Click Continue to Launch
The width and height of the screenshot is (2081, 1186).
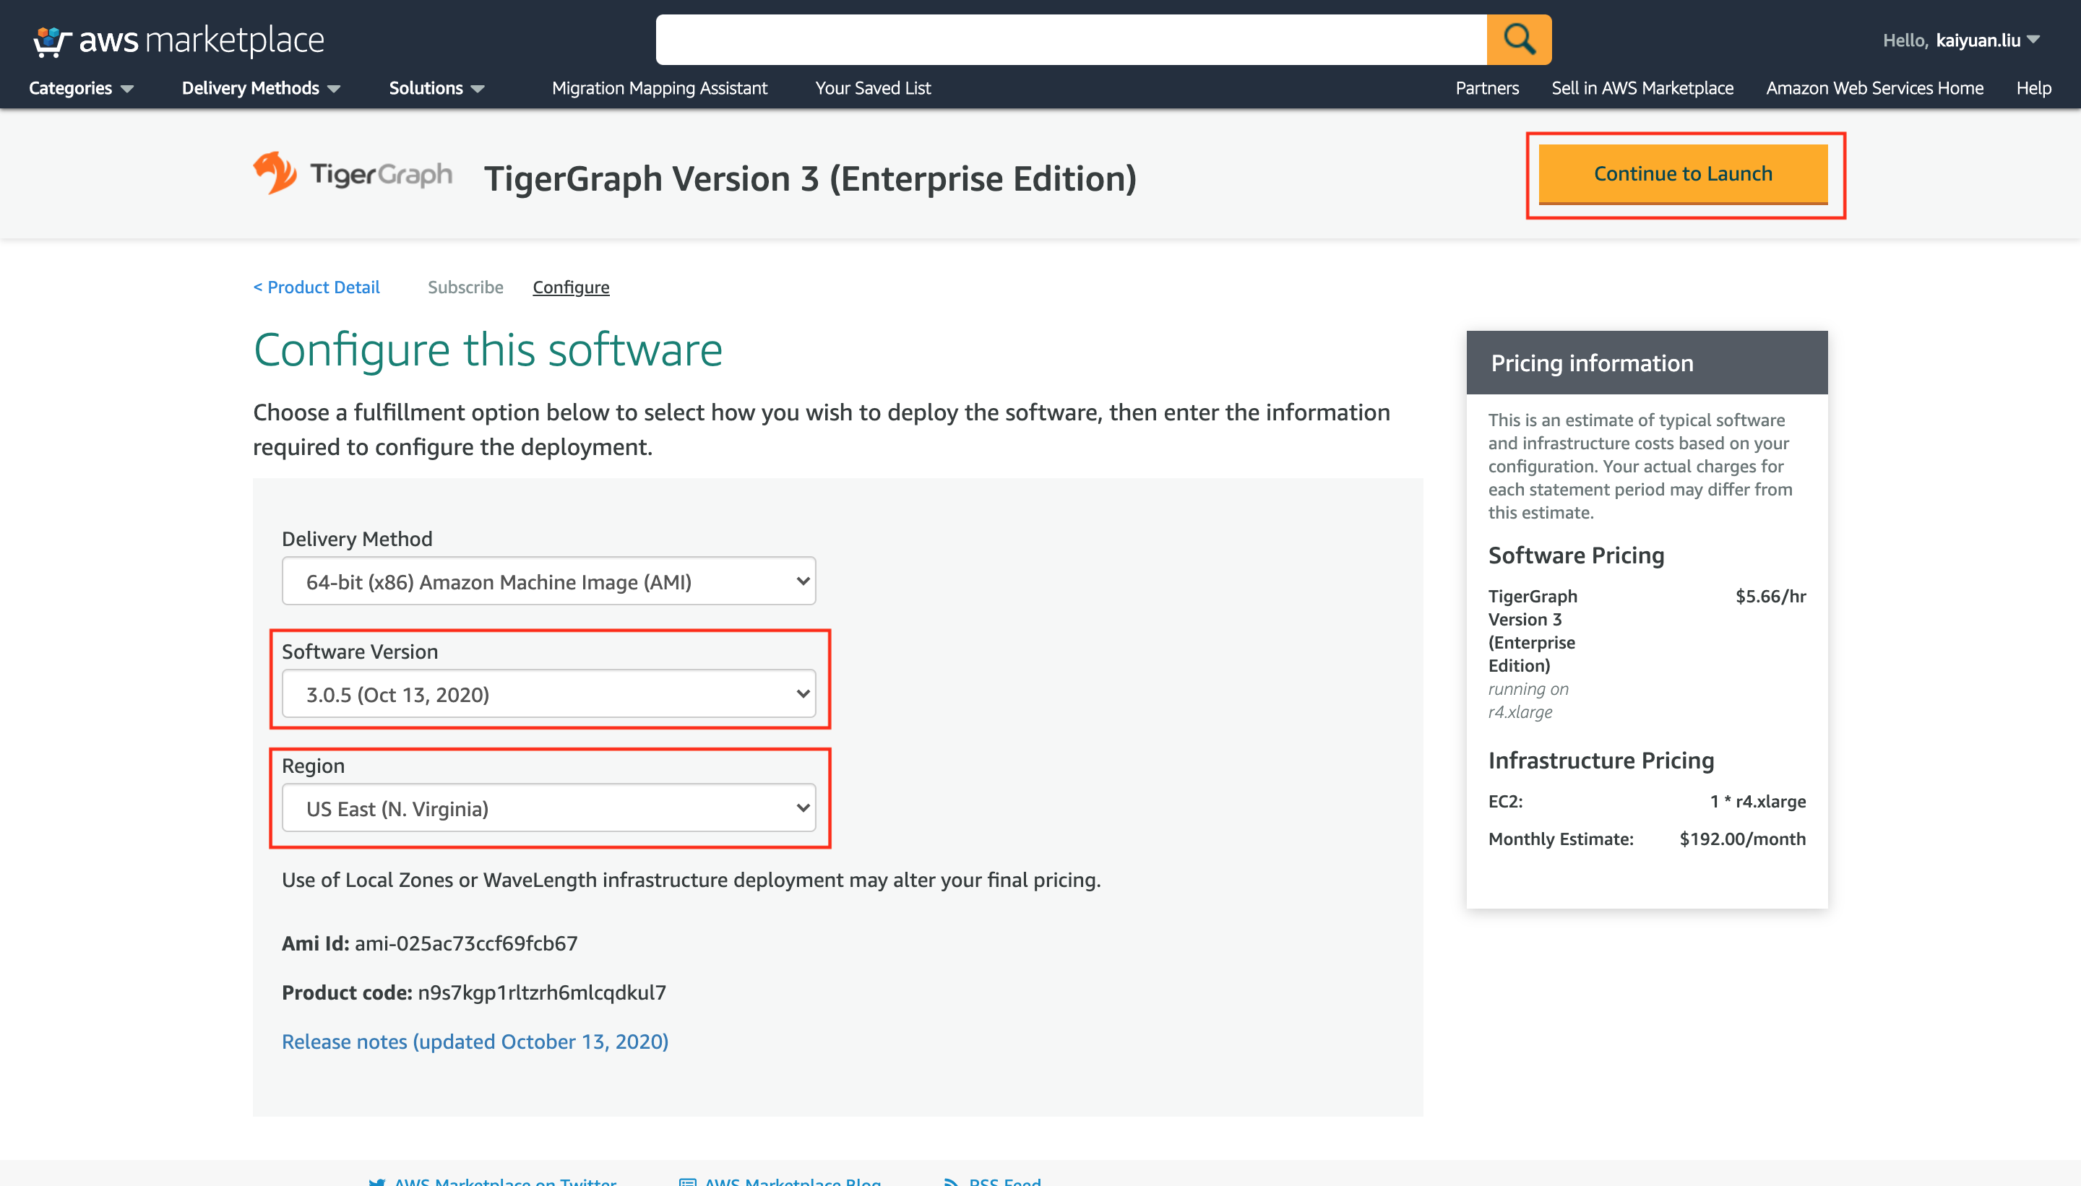(1684, 173)
